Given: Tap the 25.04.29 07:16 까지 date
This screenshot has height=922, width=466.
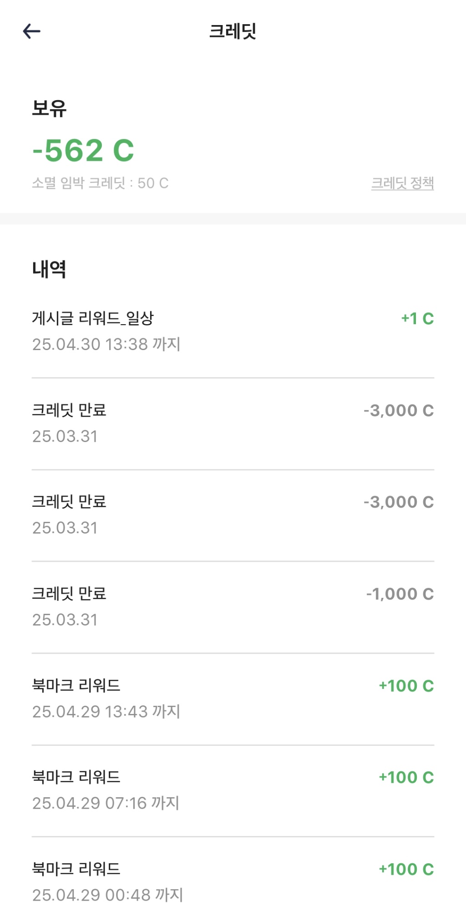Looking at the screenshot, I should 106,803.
